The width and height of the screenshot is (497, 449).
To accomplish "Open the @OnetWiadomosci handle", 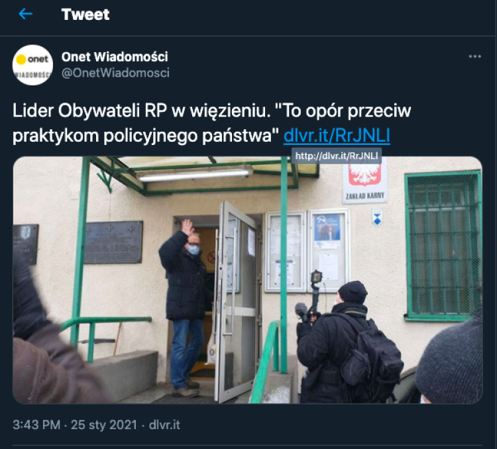I will point(115,73).
